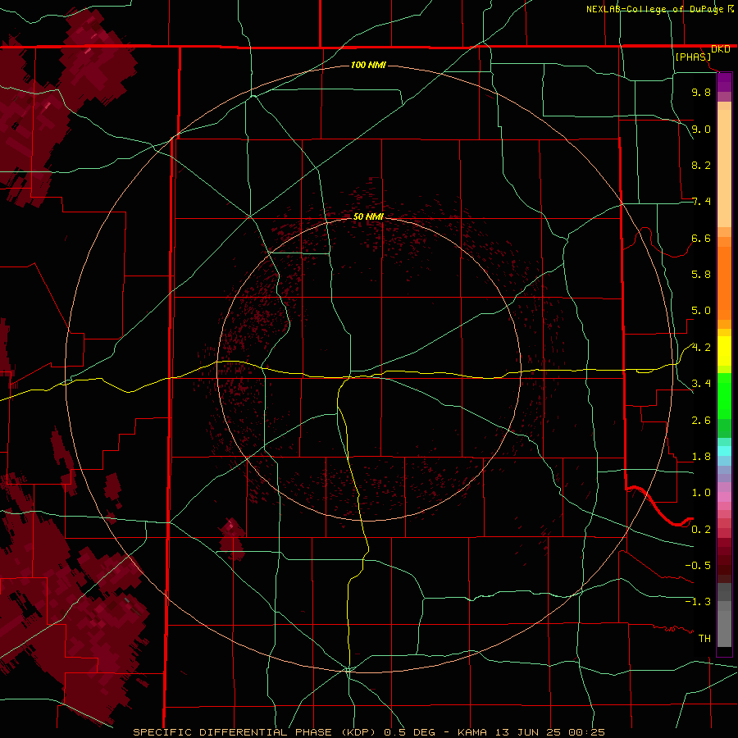Click the 5.0 value on the scale
The height and width of the screenshot is (738, 738).
[x=701, y=311]
